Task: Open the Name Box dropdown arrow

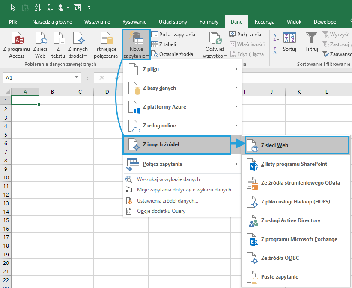Action: (77, 78)
